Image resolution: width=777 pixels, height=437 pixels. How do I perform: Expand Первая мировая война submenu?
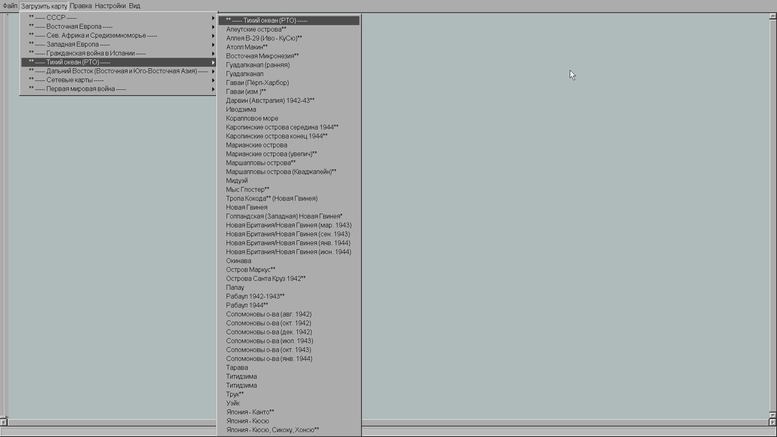pyautogui.click(x=119, y=89)
